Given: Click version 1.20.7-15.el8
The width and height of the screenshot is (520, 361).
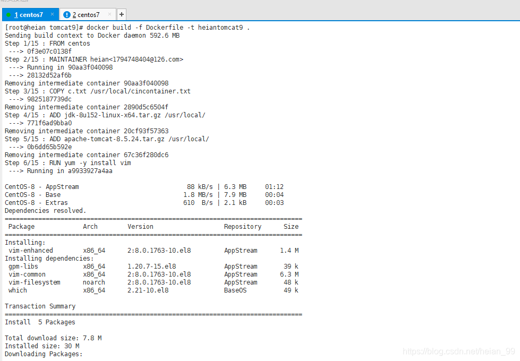Looking at the screenshot, I should point(151,266).
